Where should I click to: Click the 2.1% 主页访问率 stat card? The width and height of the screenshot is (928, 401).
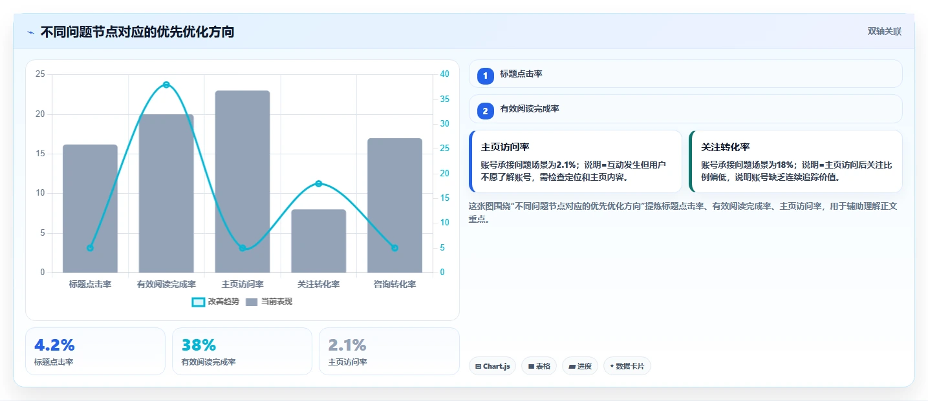(x=389, y=351)
